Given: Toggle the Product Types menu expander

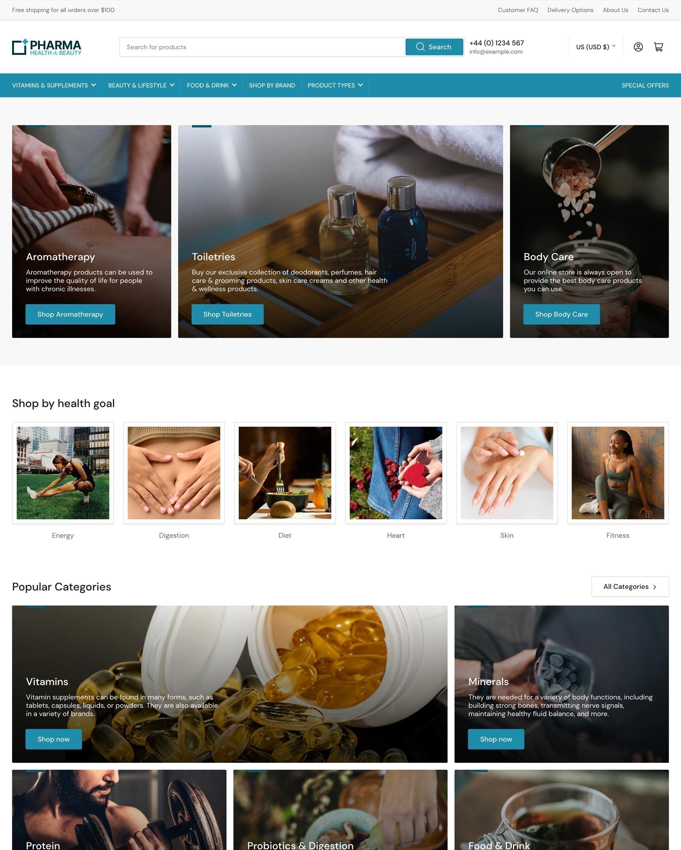Looking at the screenshot, I should tap(361, 85).
